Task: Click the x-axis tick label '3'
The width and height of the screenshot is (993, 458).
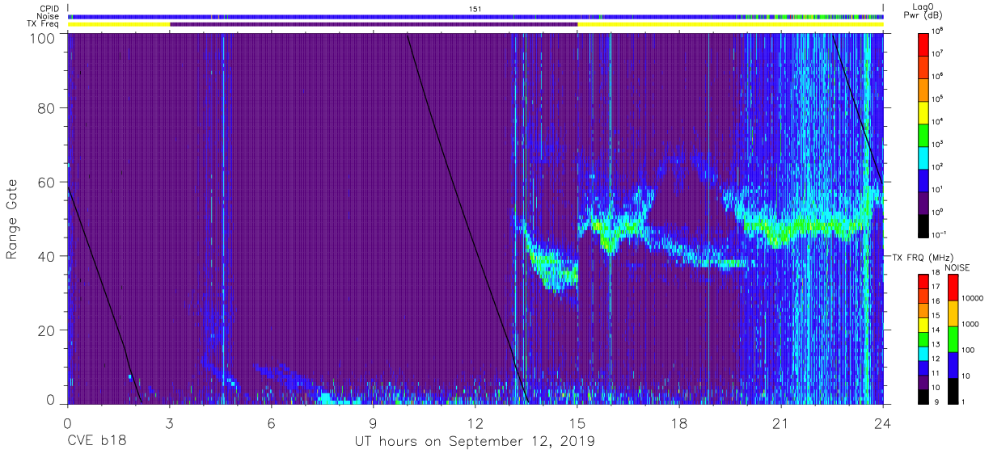Action: point(169,422)
